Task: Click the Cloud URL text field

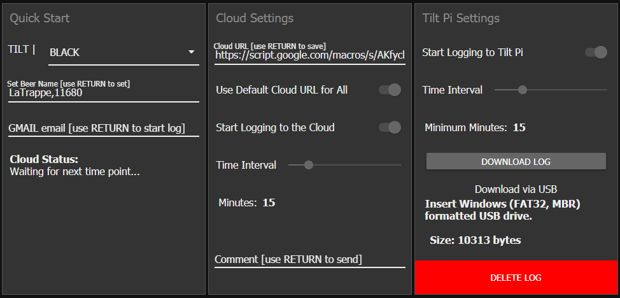Action: [309, 55]
